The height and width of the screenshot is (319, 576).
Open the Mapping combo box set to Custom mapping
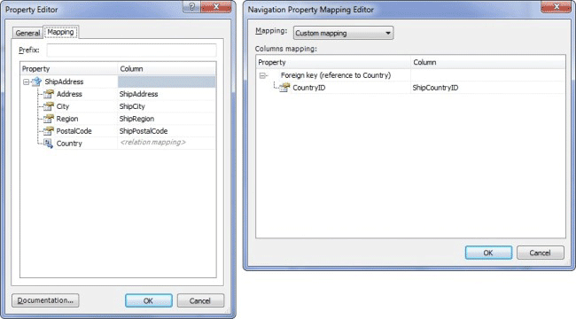343,33
